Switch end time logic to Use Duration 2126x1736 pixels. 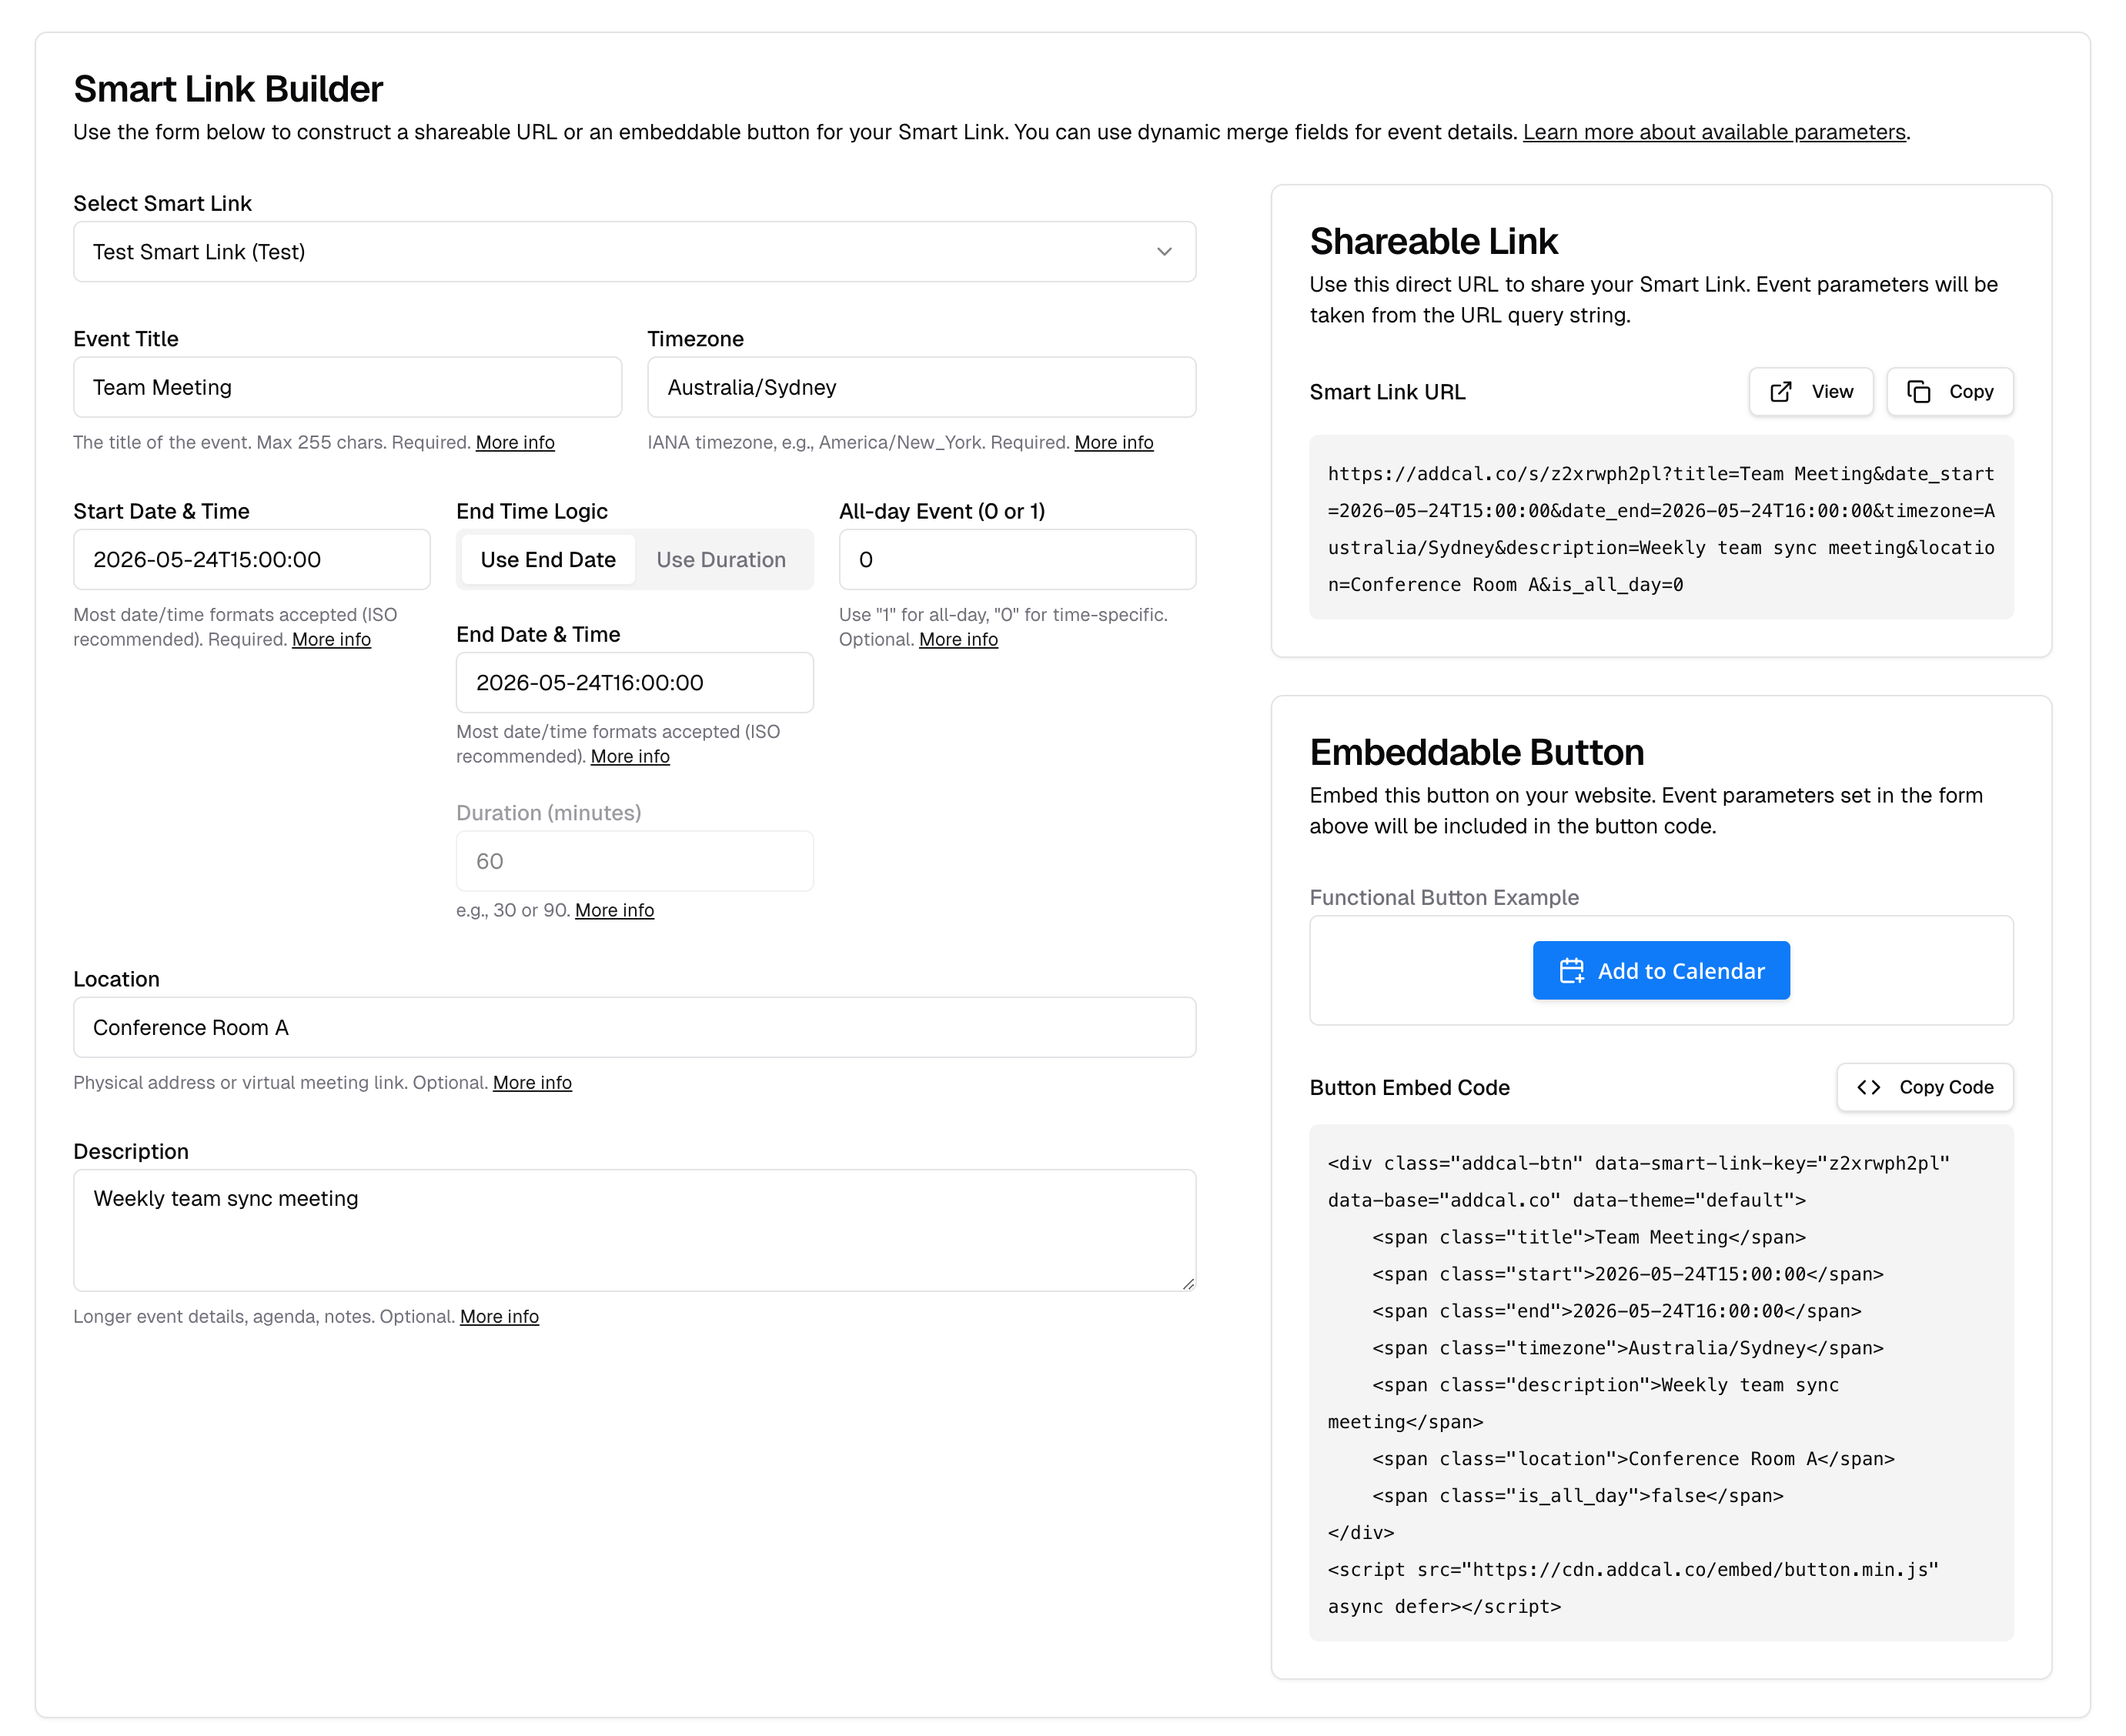(720, 560)
